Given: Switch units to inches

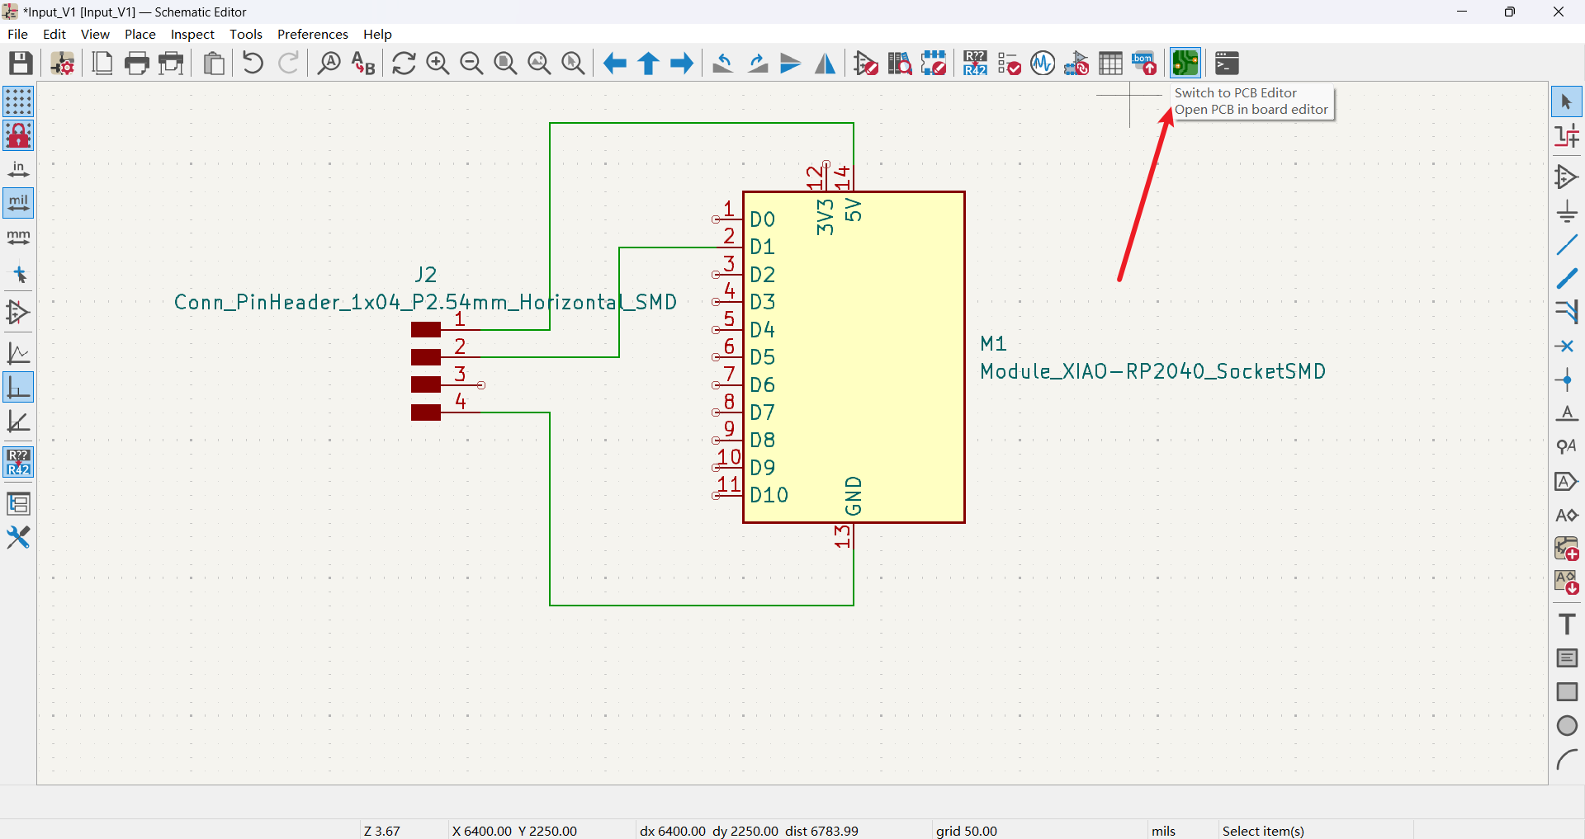Looking at the screenshot, I should click(x=18, y=169).
